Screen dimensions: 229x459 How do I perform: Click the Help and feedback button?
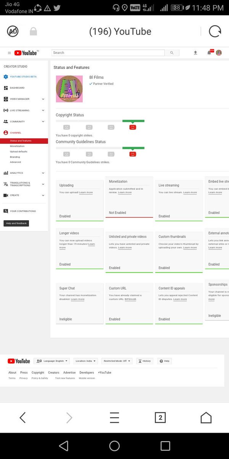coord(16,223)
